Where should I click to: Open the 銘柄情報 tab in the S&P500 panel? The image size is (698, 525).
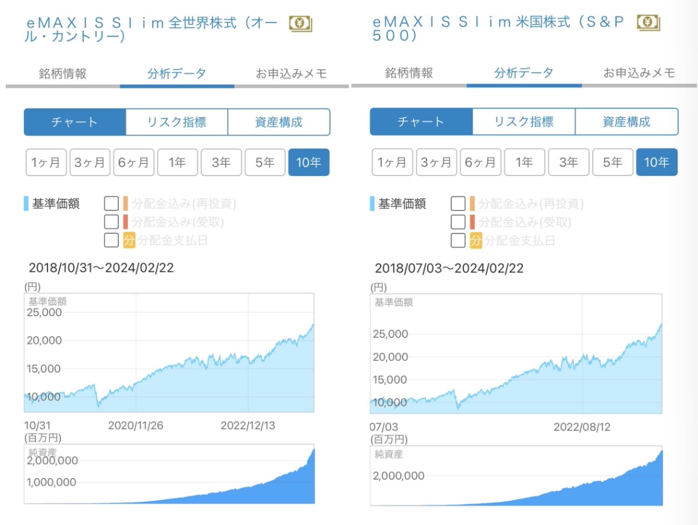click(409, 73)
